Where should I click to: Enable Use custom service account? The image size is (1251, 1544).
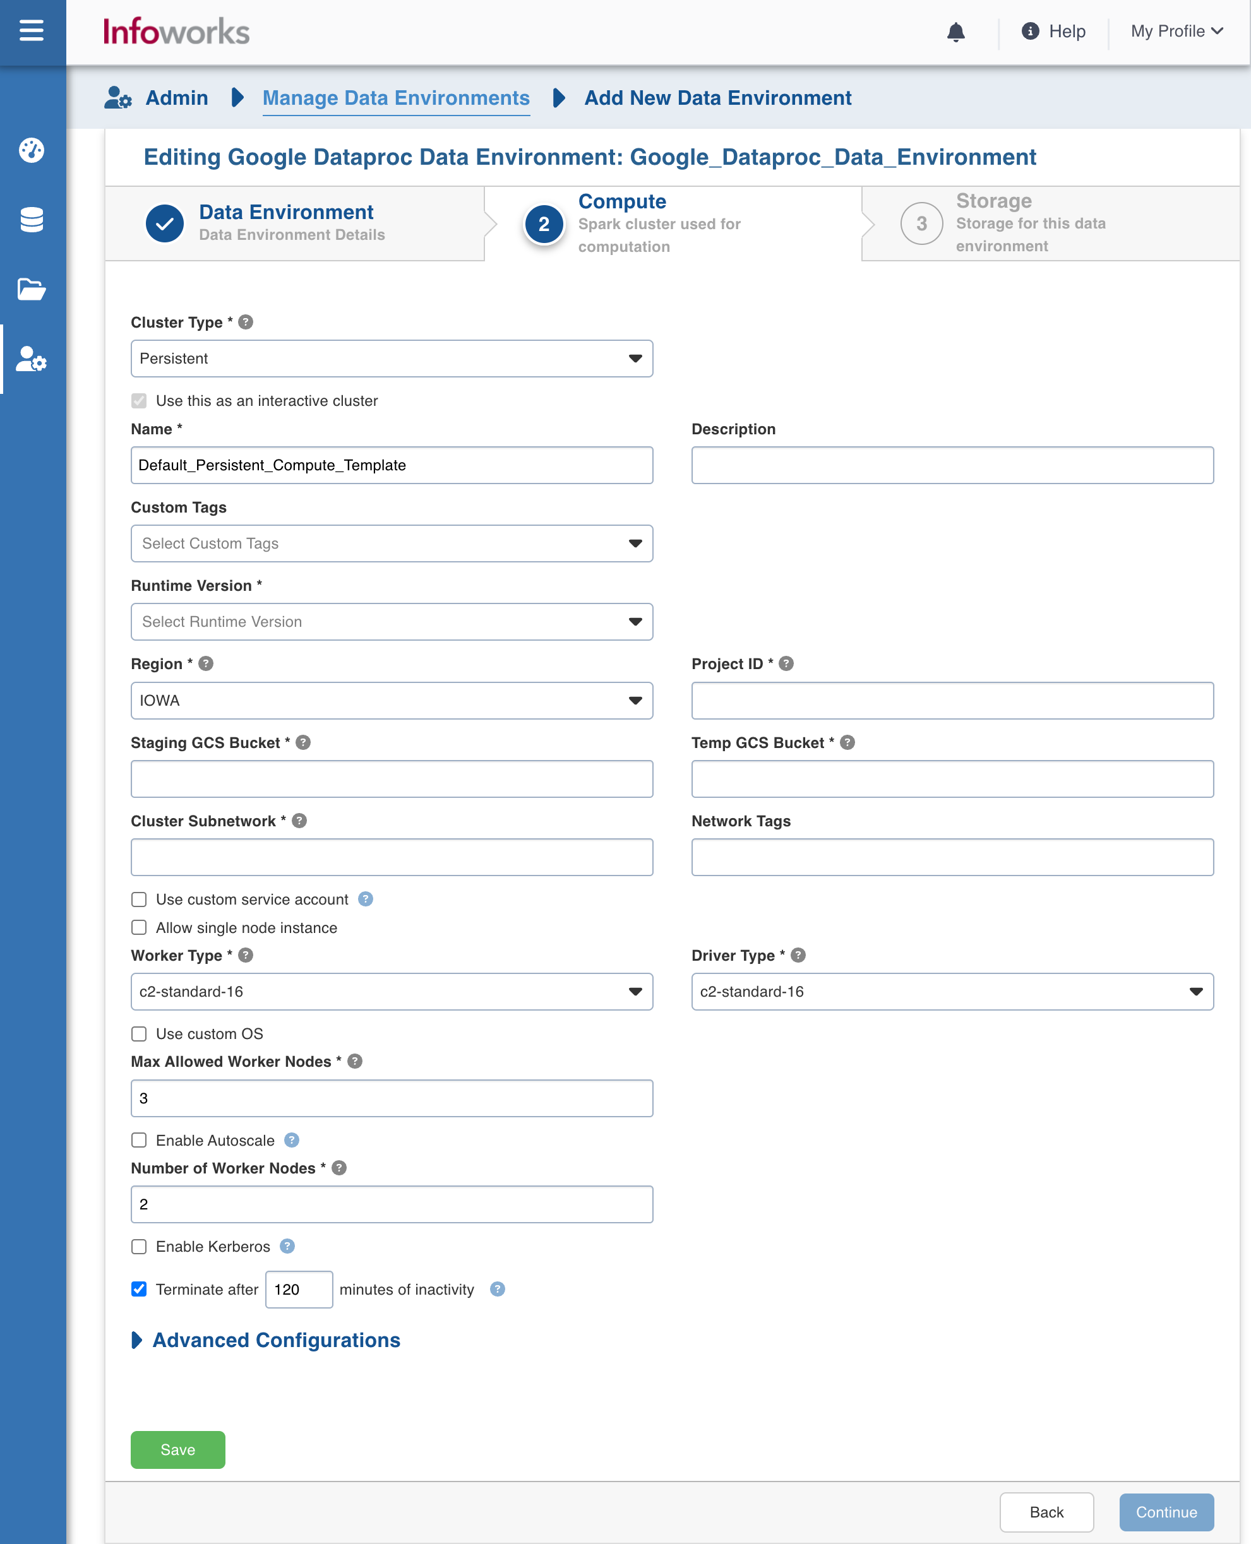(139, 900)
